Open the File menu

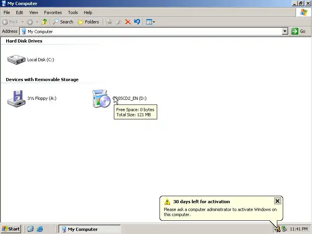point(7,12)
